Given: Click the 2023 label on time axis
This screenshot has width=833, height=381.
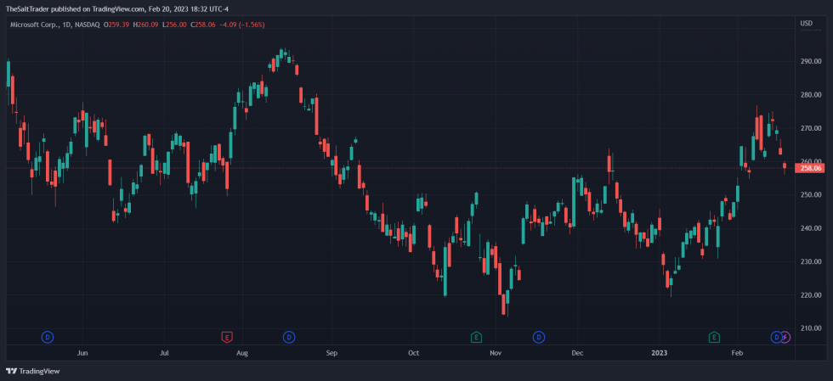Looking at the screenshot, I should [659, 351].
